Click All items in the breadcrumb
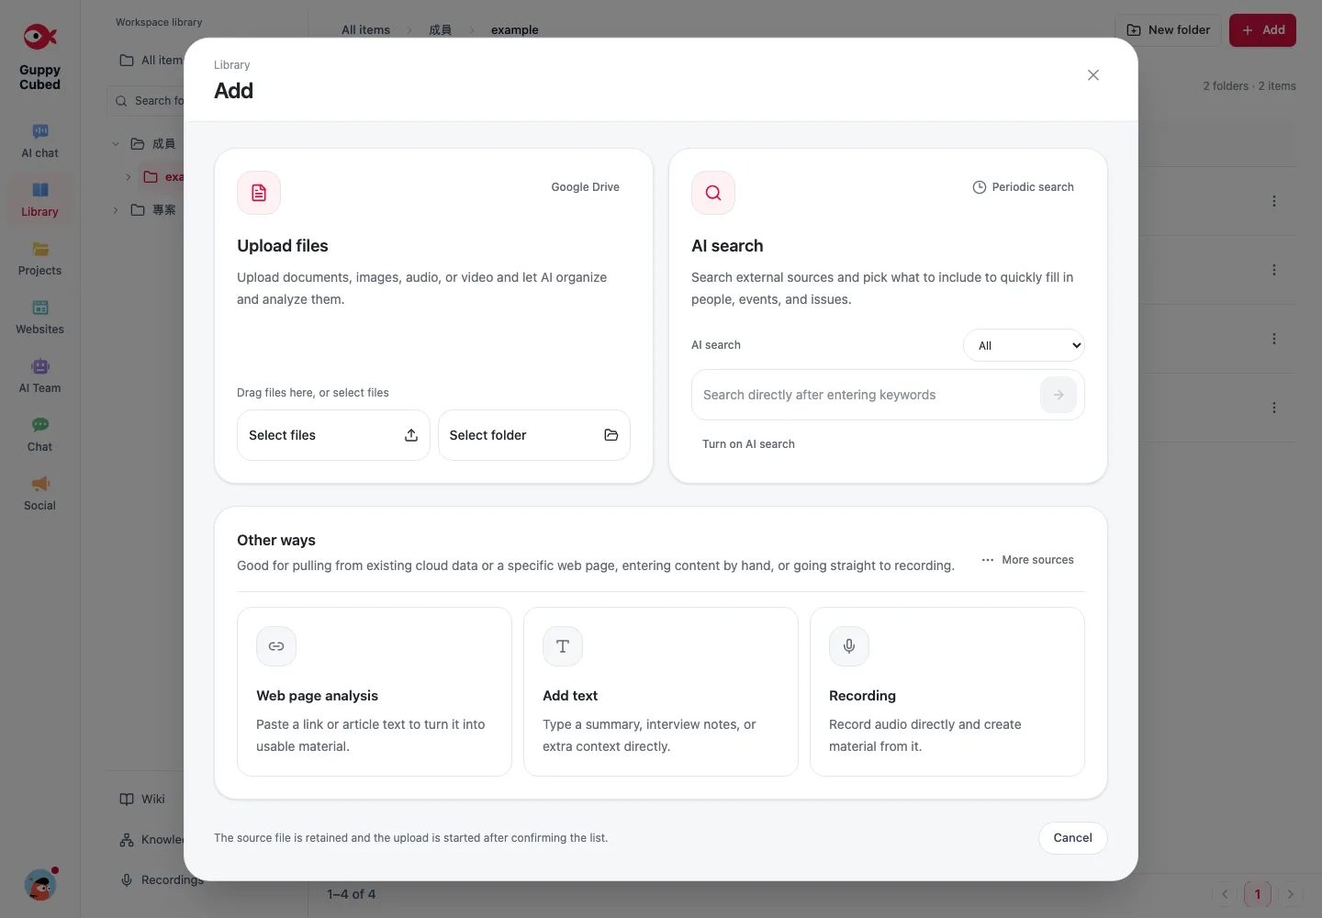Viewport: 1322px width, 918px height. coord(365,30)
